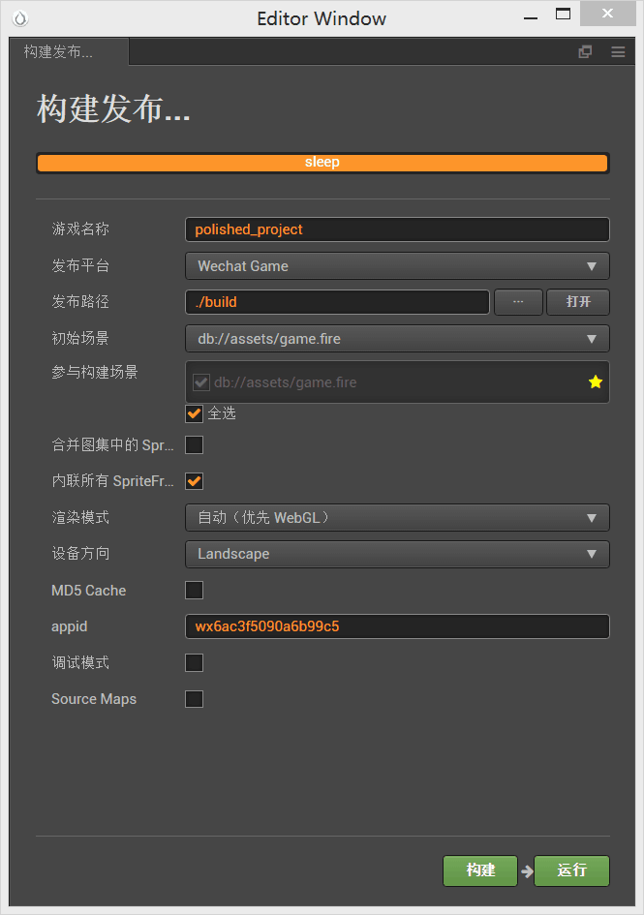Image resolution: width=644 pixels, height=915 pixels.
Task: Click the 发布路径 ./build field
Action: coord(337,302)
